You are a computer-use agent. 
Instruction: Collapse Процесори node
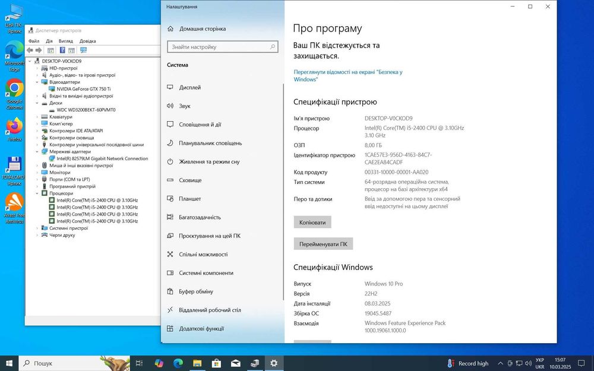coord(37,194)
